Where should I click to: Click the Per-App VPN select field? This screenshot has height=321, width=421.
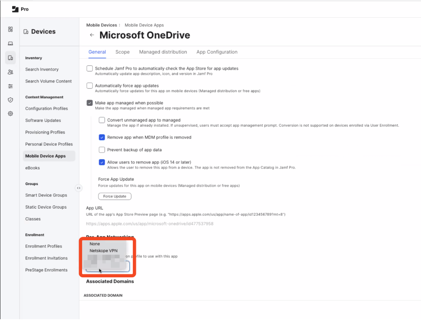coord(107,267)
